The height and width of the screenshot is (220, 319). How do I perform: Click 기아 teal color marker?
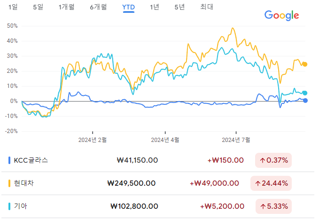click(9, 206)
